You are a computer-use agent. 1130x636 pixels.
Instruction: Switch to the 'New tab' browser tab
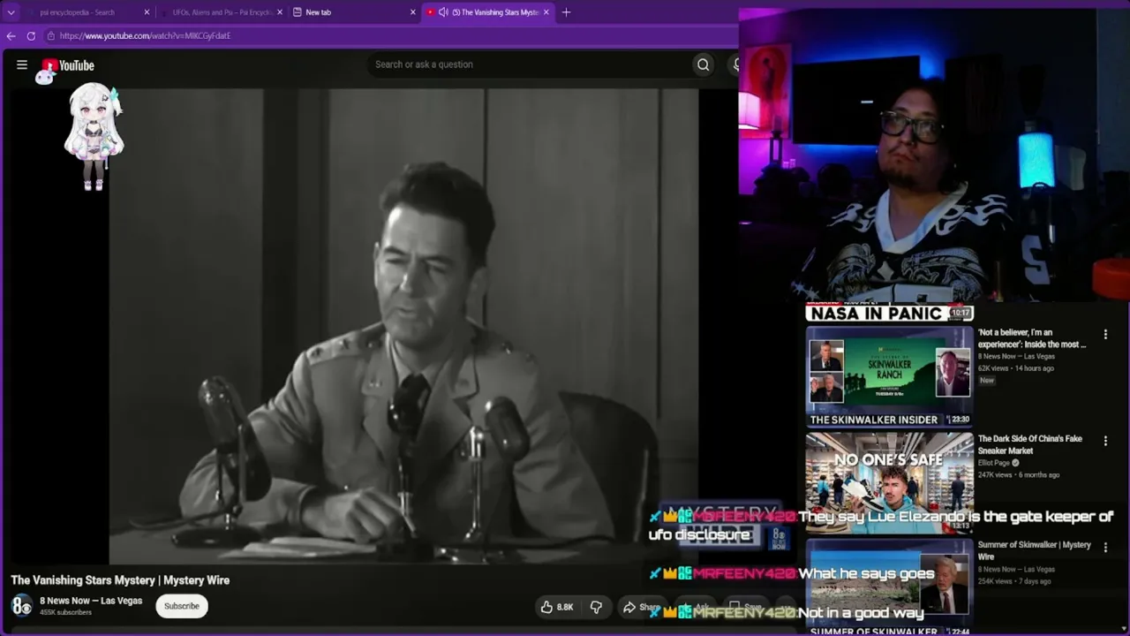(x=355, y=12)
